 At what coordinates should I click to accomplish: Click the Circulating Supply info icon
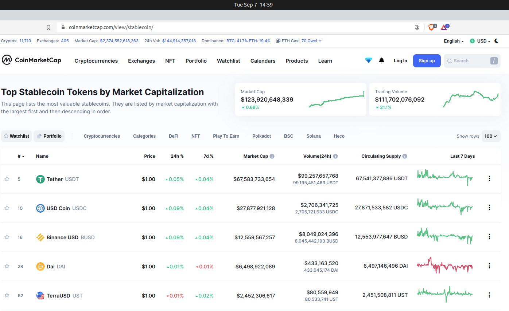405,156
